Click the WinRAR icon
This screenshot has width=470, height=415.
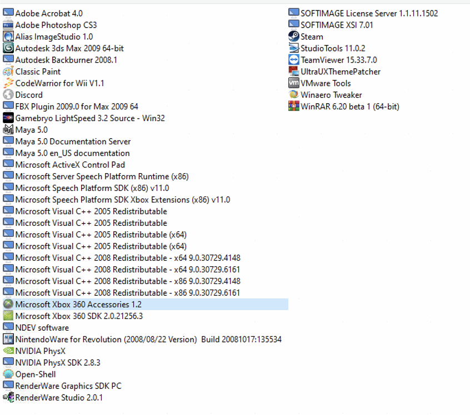(294, 107)
